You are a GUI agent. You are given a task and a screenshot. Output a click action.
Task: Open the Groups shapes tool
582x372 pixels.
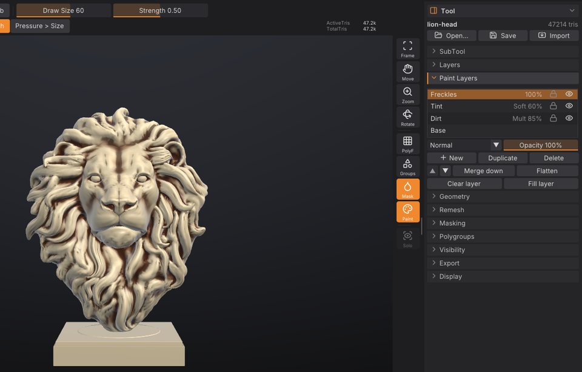407,166
